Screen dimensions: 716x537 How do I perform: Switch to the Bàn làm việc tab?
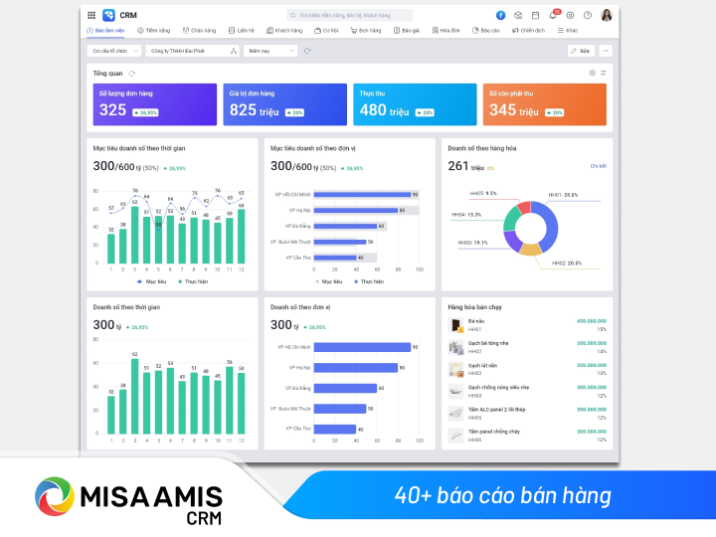click(105, 31)
